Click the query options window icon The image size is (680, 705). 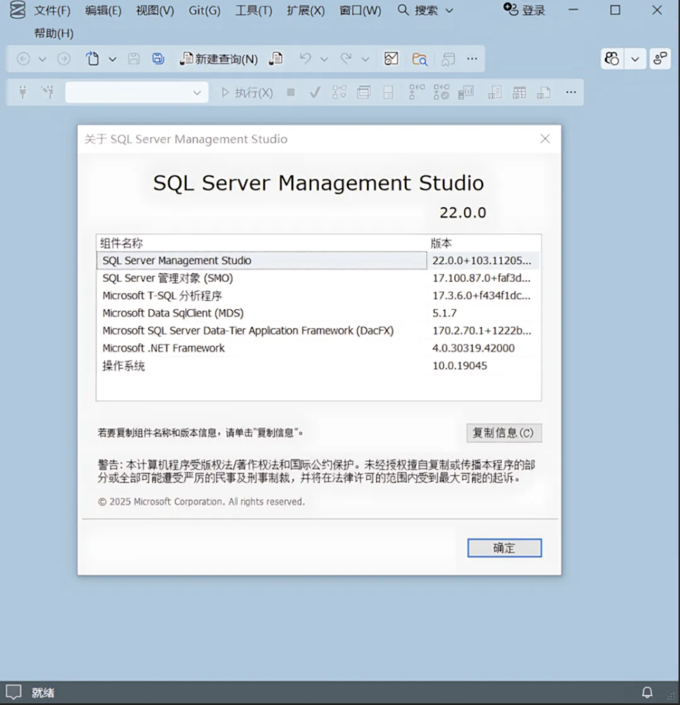[x=363, y=93]
